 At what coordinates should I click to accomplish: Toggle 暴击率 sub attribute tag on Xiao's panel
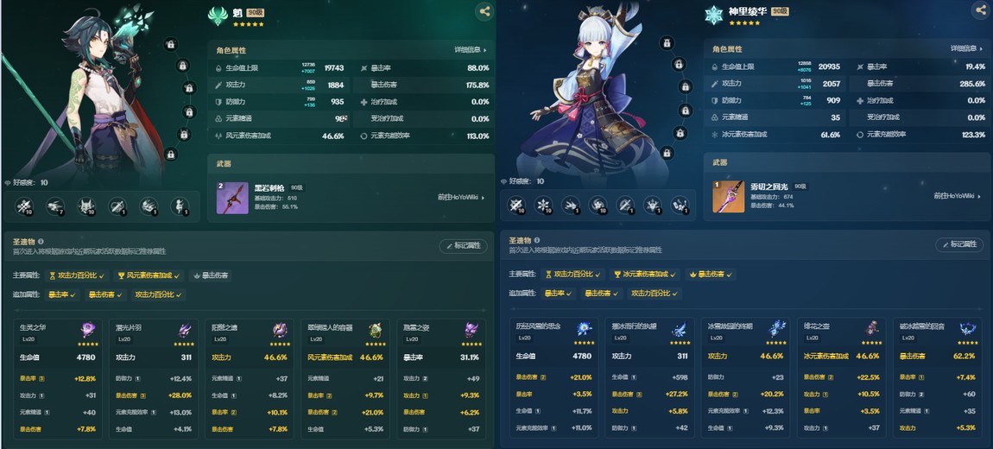pos(62,295)
